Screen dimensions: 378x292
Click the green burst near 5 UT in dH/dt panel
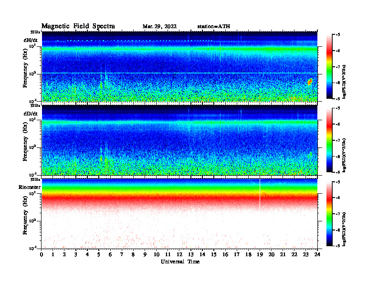click(102, 85)
